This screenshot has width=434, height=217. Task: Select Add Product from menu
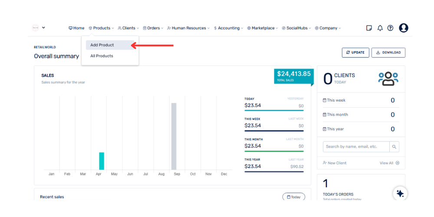pyautogui.click(x=102, y=45)
